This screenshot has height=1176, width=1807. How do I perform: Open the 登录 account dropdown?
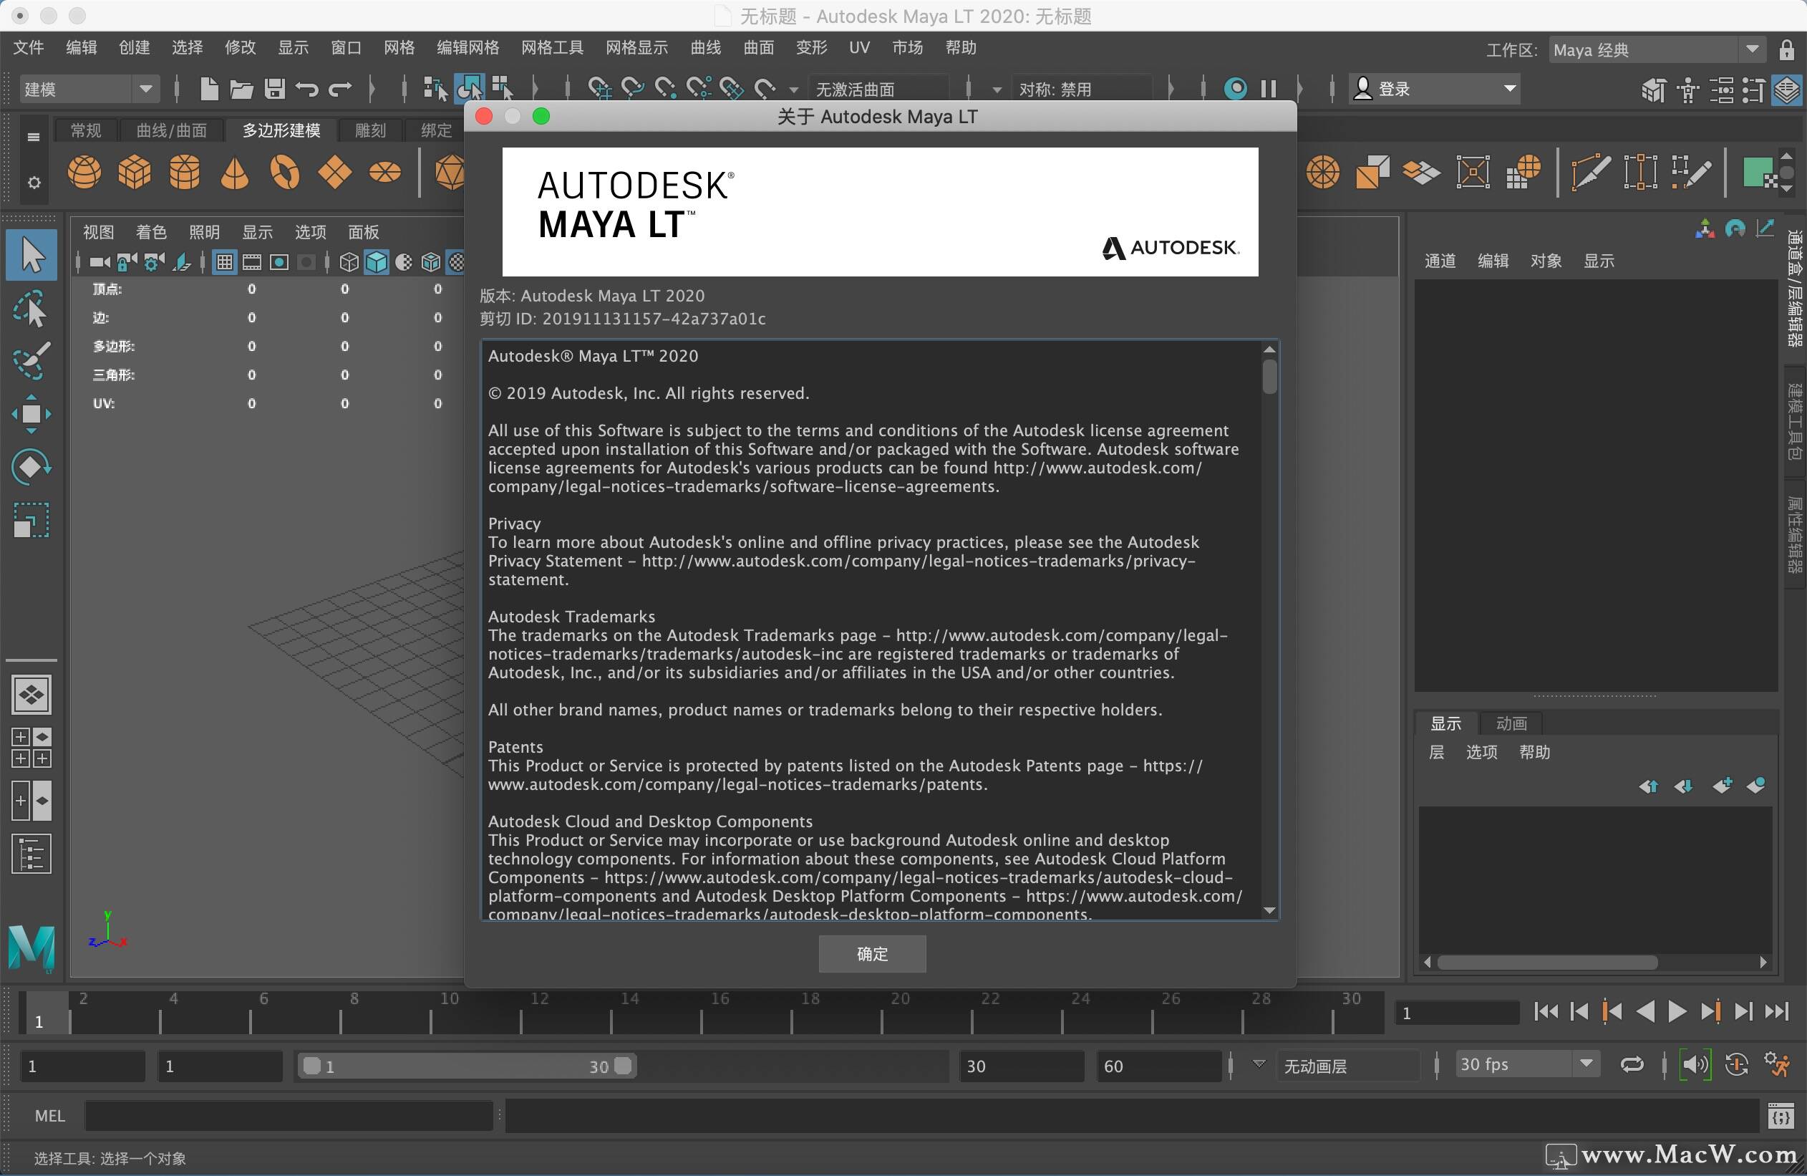(x=1434, y=89)
